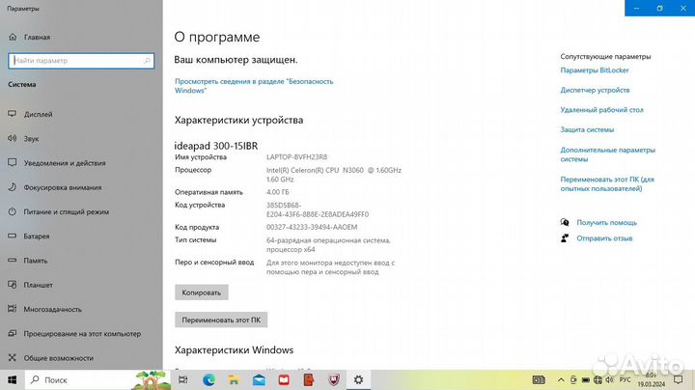
Task: Click the feedback person icon
Action: (565, 238)
